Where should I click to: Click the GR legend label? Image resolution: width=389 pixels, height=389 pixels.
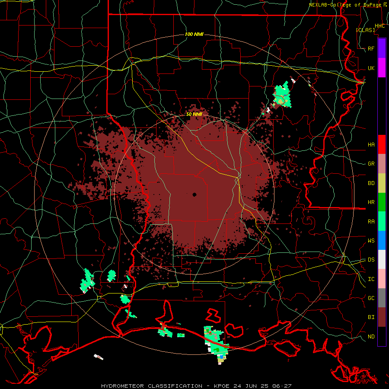click(371, 164)
